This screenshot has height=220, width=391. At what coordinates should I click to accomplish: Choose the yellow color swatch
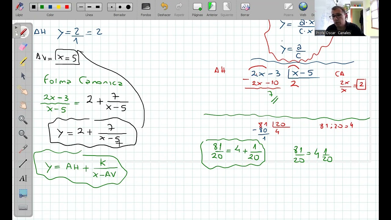[58, 7]
